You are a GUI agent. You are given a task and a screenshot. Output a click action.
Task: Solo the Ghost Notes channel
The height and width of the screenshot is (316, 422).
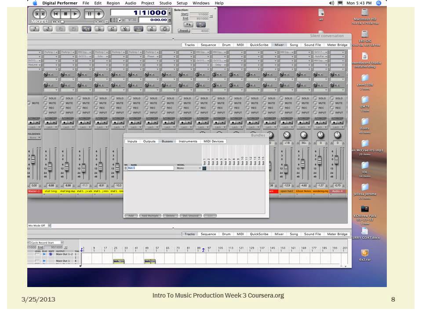click(x=298, y=98)
